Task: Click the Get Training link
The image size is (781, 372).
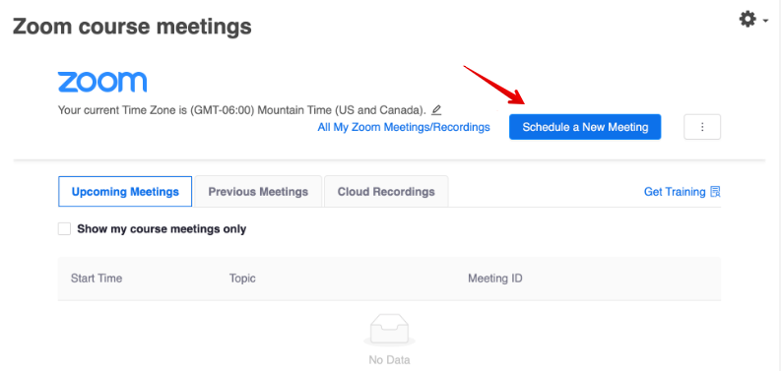Action: coord(675,192)
